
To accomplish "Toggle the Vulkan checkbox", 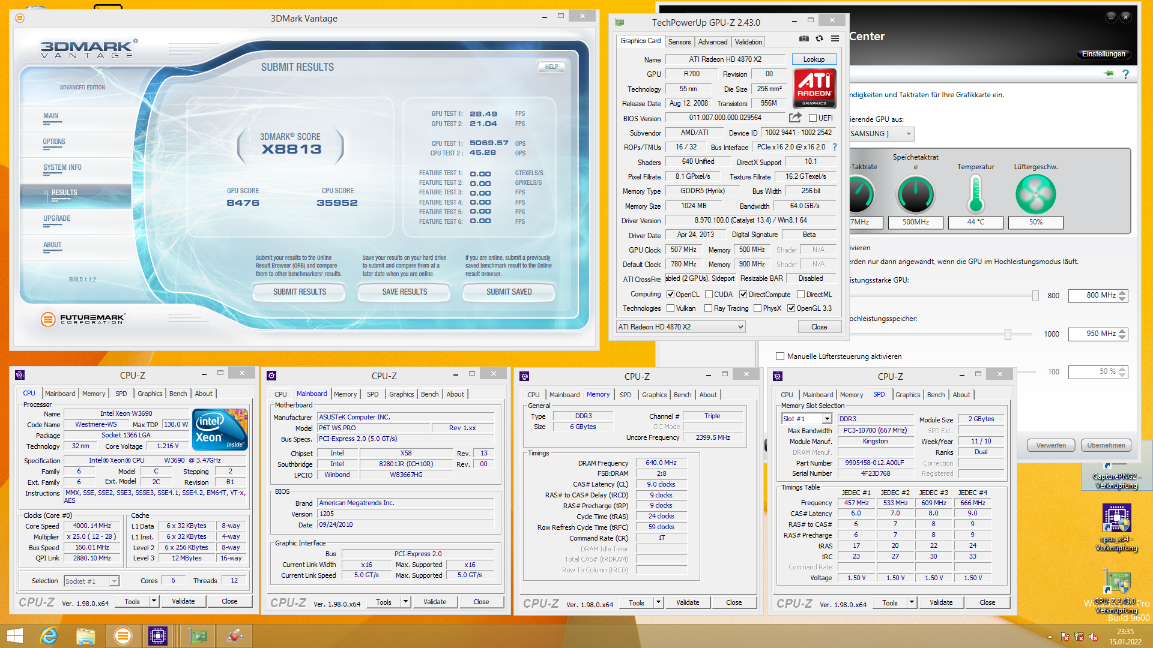I will coord(670,308).
